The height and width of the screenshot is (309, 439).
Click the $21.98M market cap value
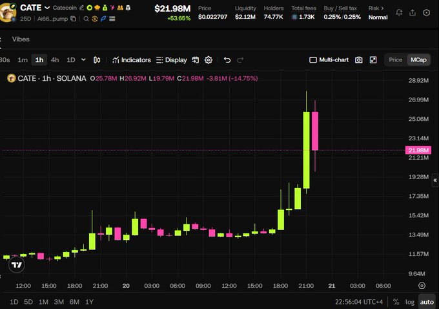click(172, 8)
